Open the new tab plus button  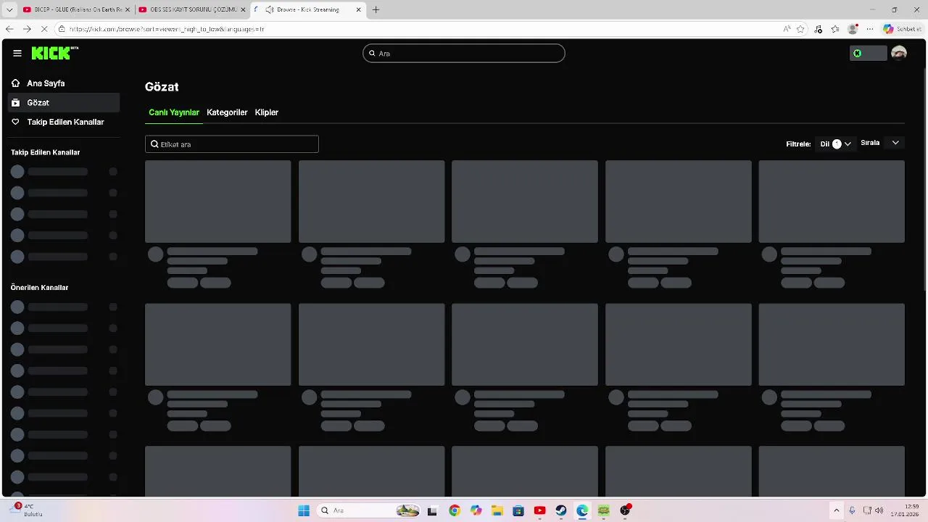376,9
